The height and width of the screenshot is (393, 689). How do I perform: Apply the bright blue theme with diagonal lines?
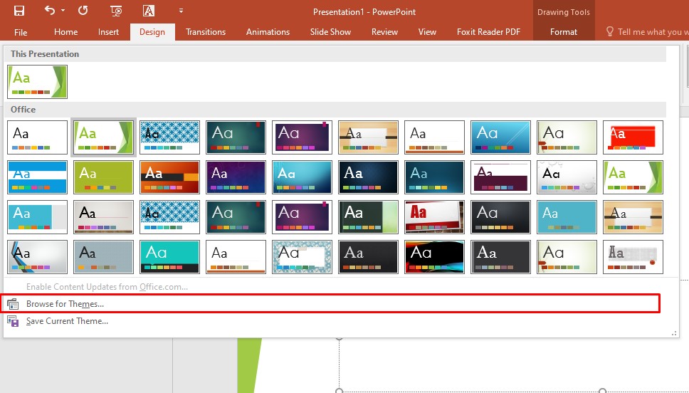coord(500,137)
